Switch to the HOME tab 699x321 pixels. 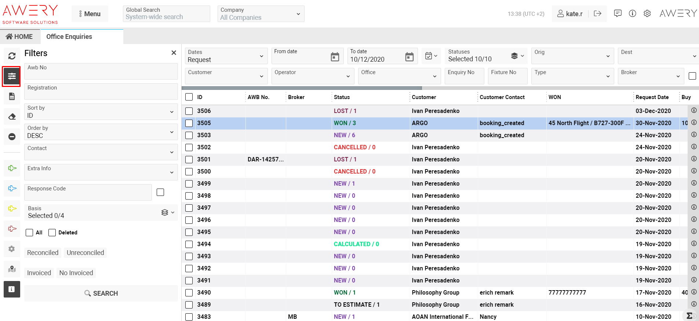click(19, 37)
